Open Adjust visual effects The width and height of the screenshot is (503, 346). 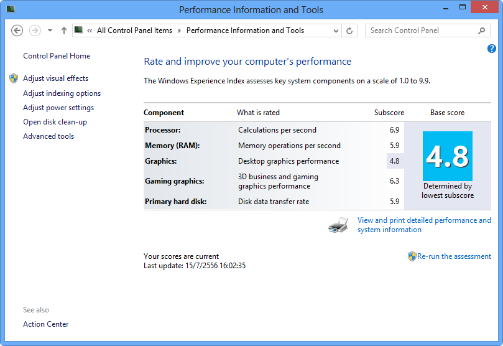55,78
